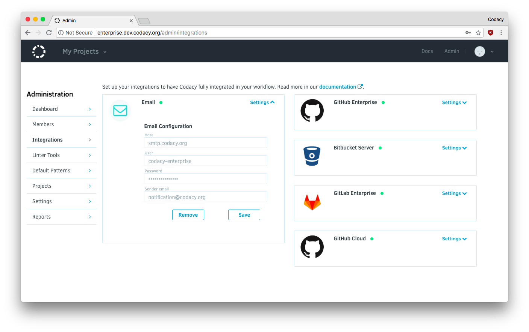Click the Password input field
The height and width of the screenshot is (332, 529).
coord(206,179)
